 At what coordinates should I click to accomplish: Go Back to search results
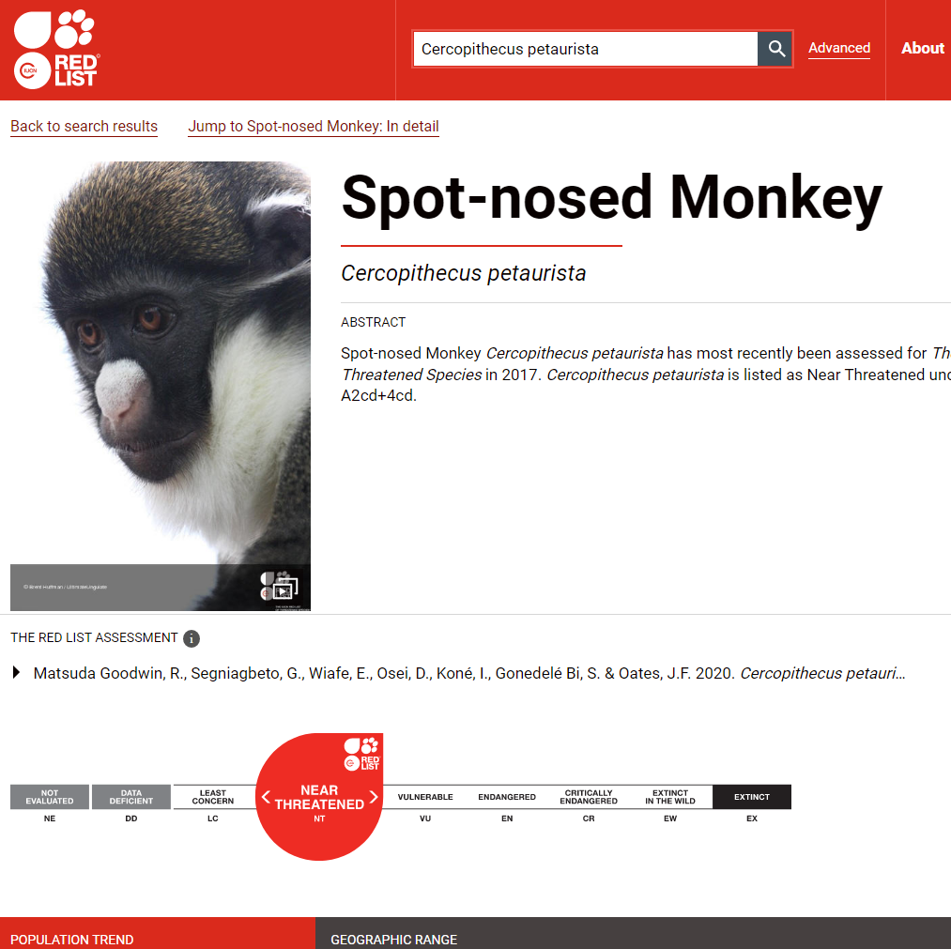(x=84, y=126)
